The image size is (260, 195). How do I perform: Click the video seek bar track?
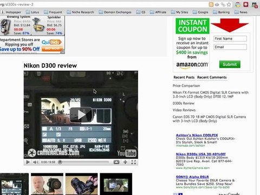click(84, 162)
